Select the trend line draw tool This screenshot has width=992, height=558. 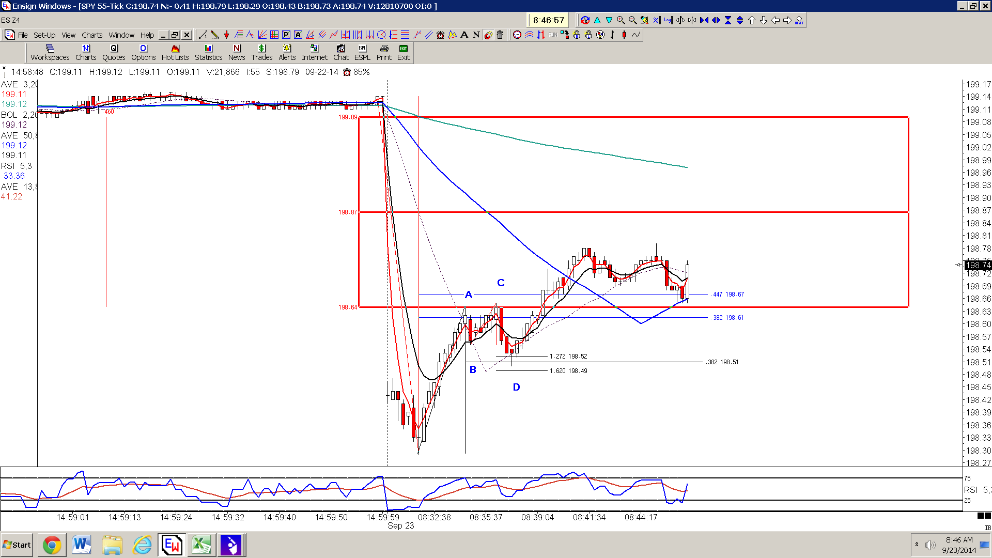(203, 35)
